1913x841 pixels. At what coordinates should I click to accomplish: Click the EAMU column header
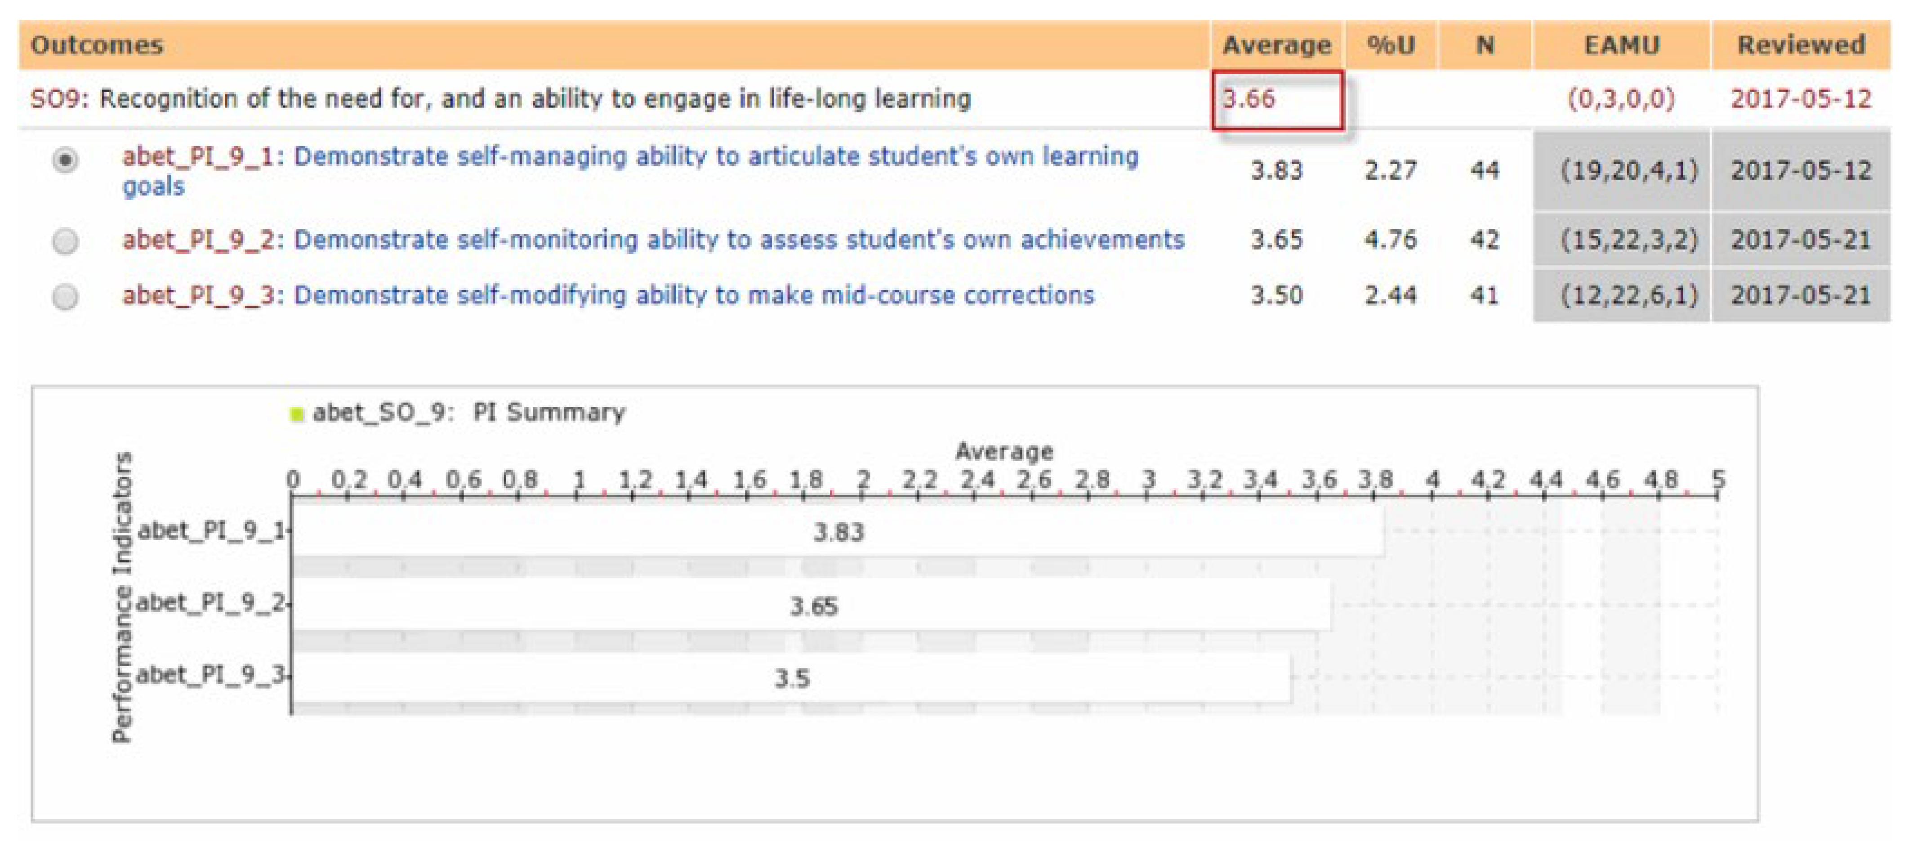[x=1622, y=45]
